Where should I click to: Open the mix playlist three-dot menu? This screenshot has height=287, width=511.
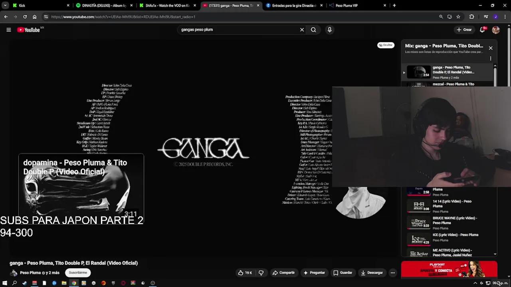point(491,58)
